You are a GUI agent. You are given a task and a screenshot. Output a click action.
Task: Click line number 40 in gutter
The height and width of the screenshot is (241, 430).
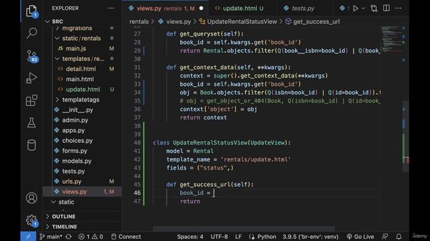(x=137, y=143)
